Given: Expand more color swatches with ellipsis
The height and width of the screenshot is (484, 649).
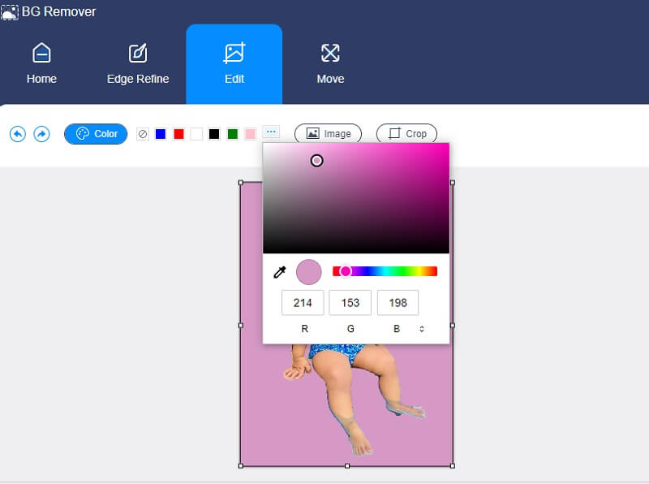Looking at the screenshot, I should click(x=272, y=134).
